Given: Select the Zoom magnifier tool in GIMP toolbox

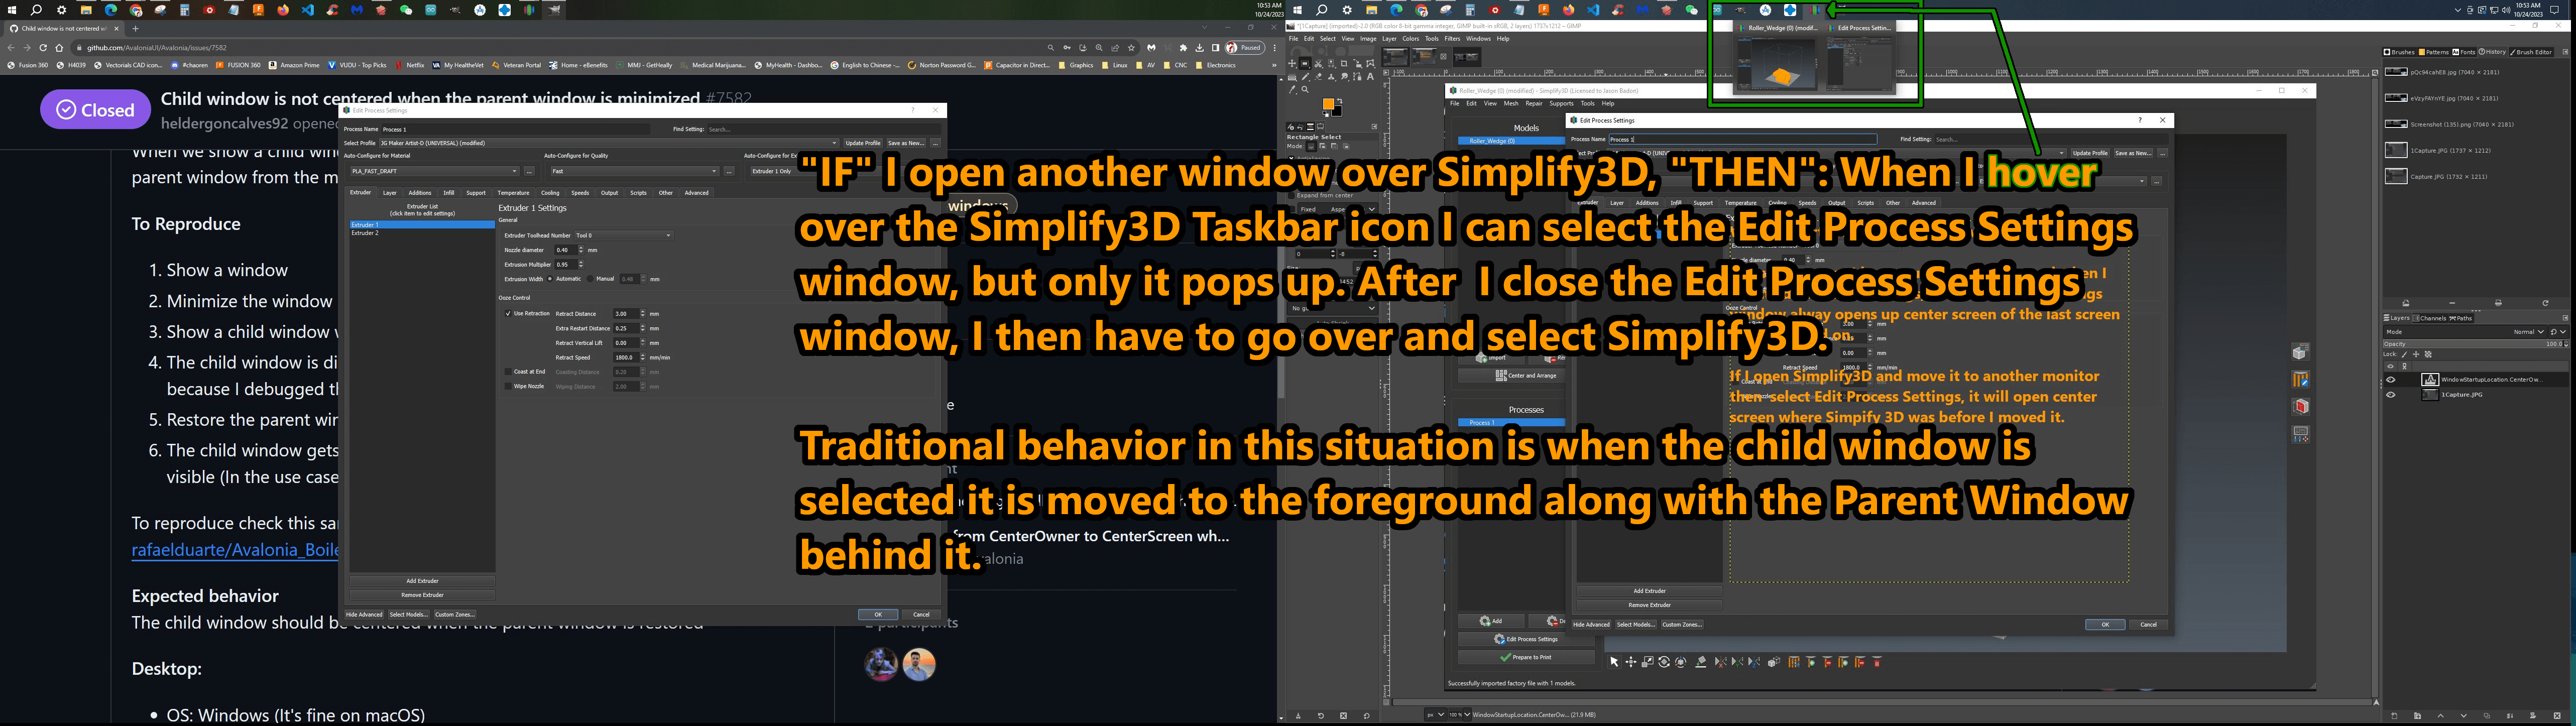Looking at the screenshot, I should [1305, 89].
